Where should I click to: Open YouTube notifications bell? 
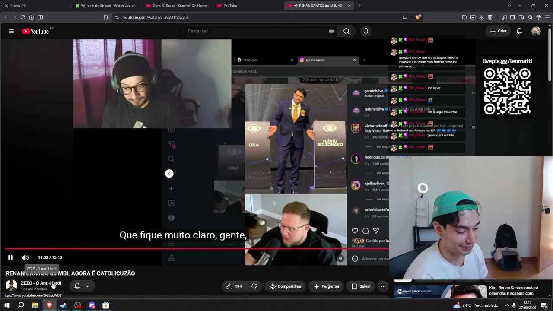pos(519,31)
